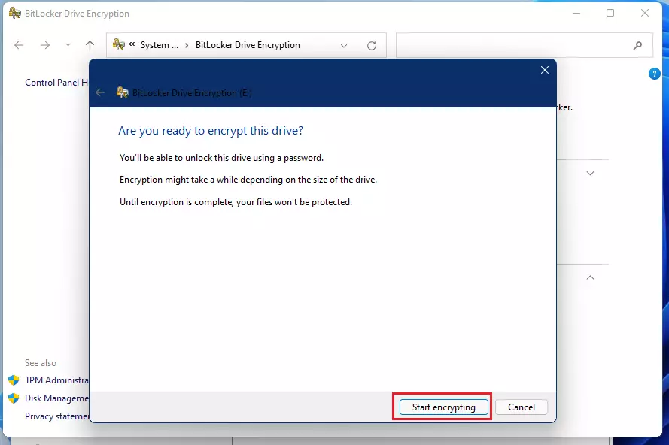This screenshot has height=445, width=669.
Task: Go up one level in Control Panel
Action: [x=90, y=45]
